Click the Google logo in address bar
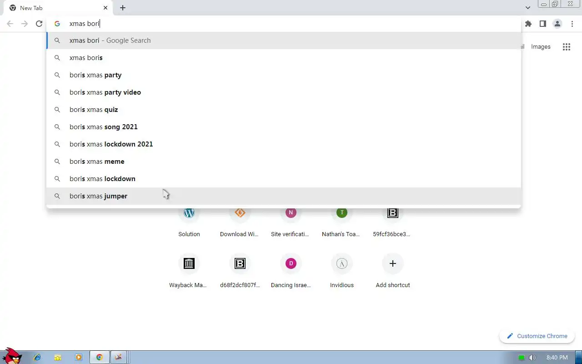Image resolution: width=582 pixels, height=364 pixels. 57,24
